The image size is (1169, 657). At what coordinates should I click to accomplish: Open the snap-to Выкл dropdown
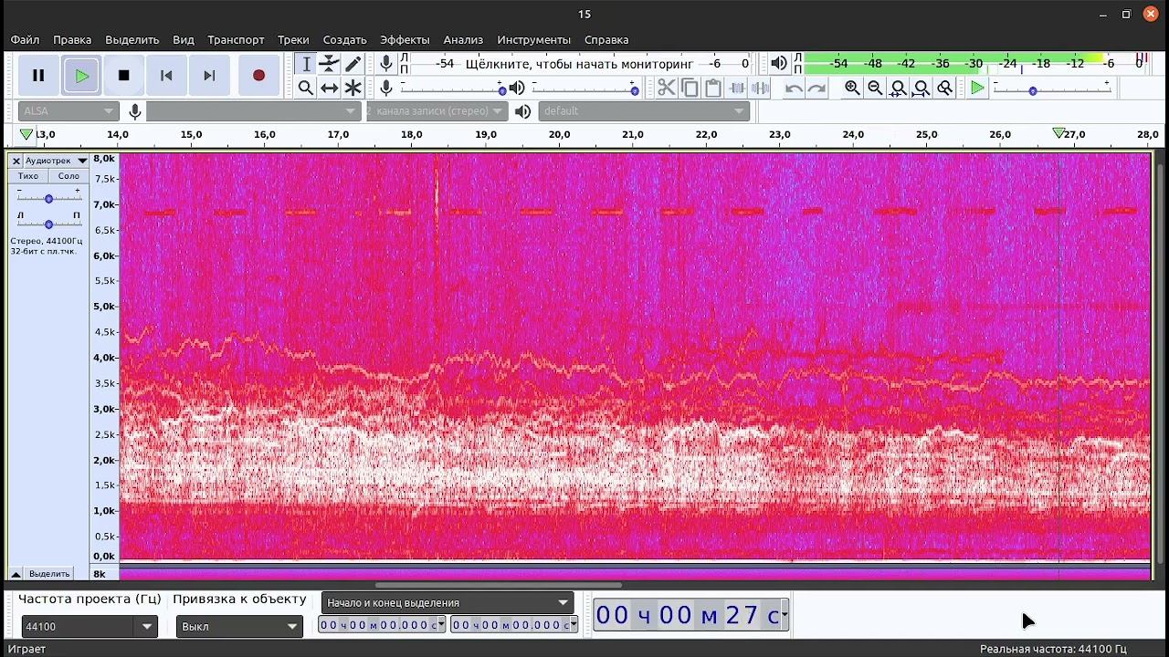coord(239,627)
